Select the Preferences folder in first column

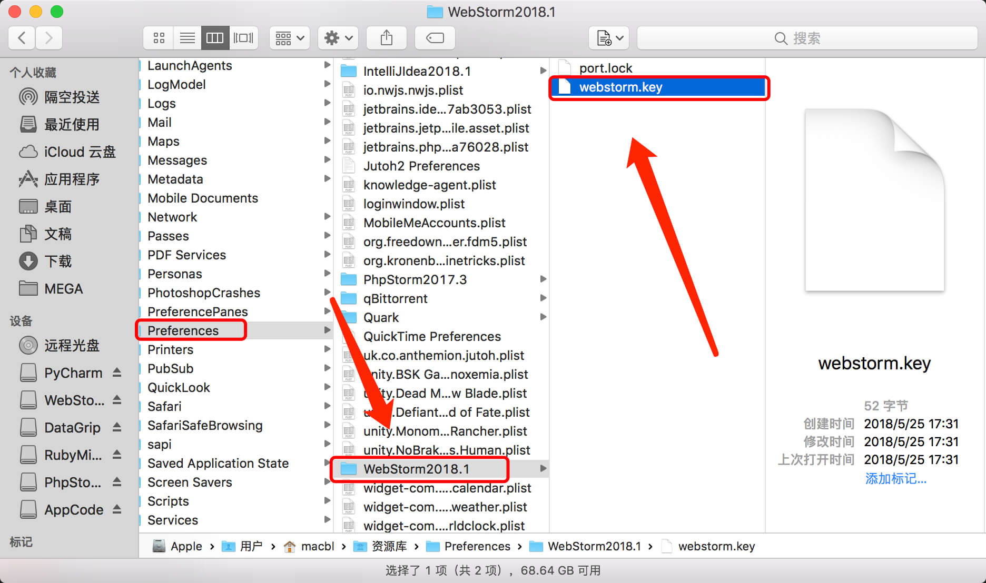point(236,330)
